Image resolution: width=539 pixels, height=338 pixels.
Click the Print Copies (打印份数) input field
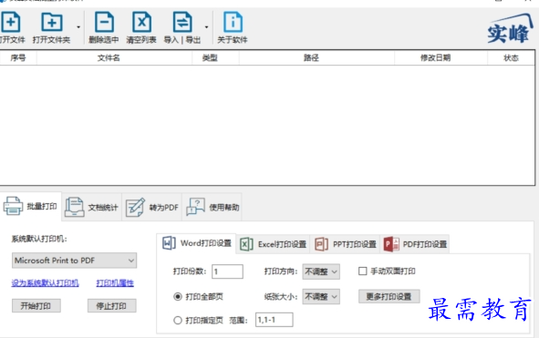228,271
